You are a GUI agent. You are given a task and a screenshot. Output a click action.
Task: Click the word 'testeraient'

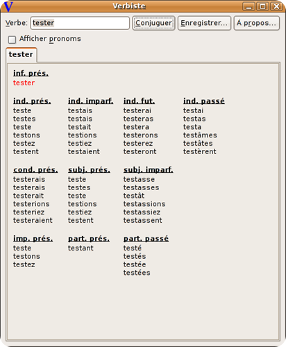coord(33,220)
